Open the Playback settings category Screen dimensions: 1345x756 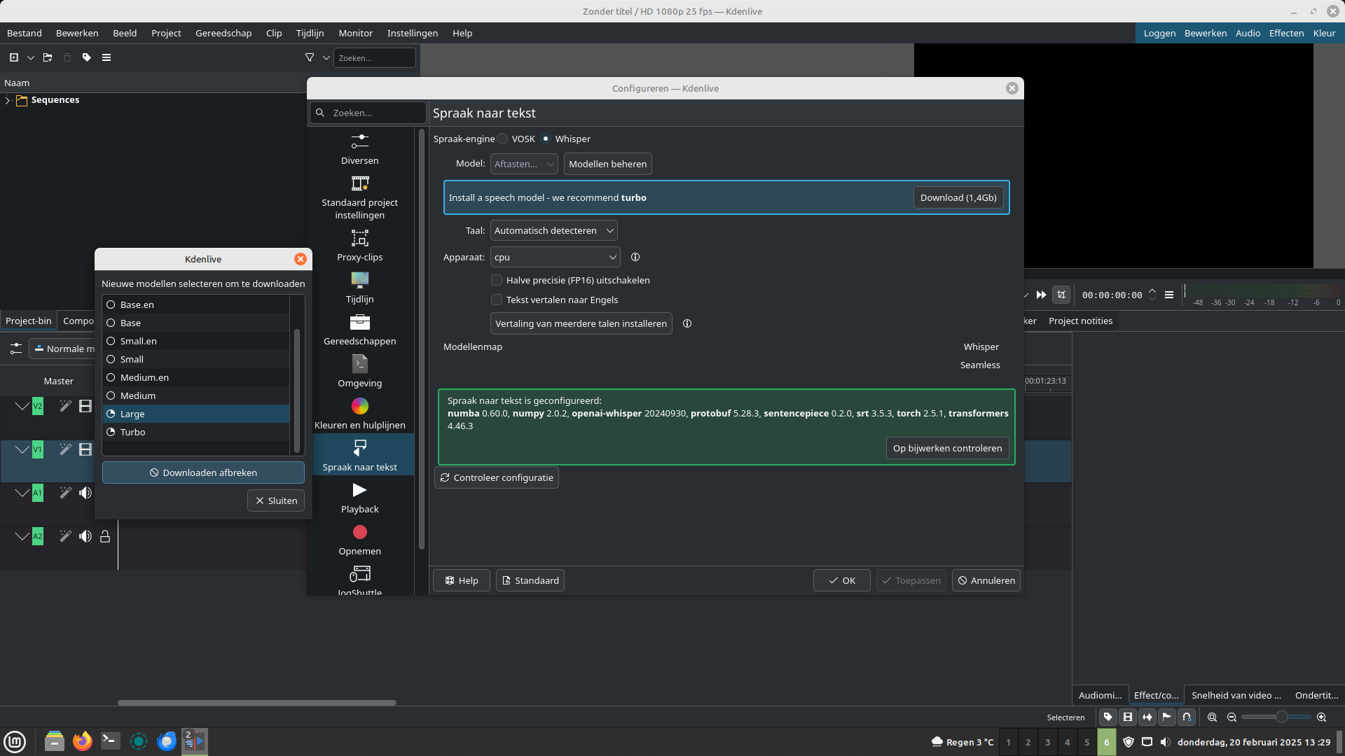pos(359,498)
